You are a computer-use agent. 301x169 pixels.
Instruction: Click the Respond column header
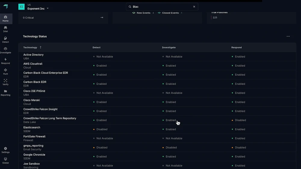pos(237,47)
